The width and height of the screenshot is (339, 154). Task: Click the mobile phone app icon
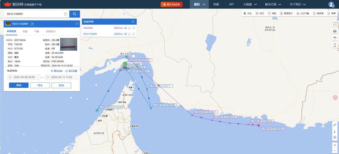(x=335, y=45)
